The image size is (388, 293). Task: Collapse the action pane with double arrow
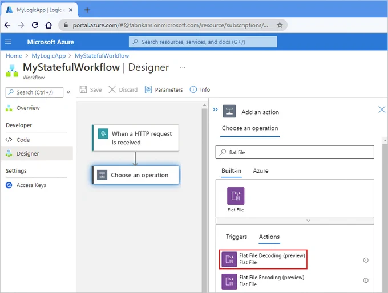click(215, 109)
